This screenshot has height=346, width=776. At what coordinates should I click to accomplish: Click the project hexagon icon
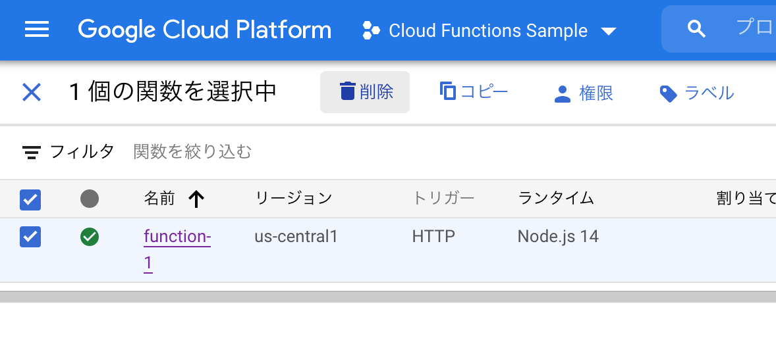371,31
